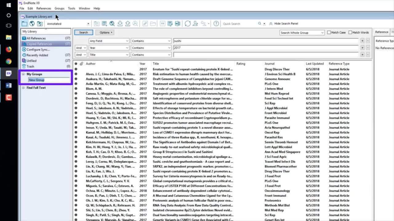The height and width of the screenshot is (221, 394).
Task: Switch to the Reference tab
Action: (382, 32)
